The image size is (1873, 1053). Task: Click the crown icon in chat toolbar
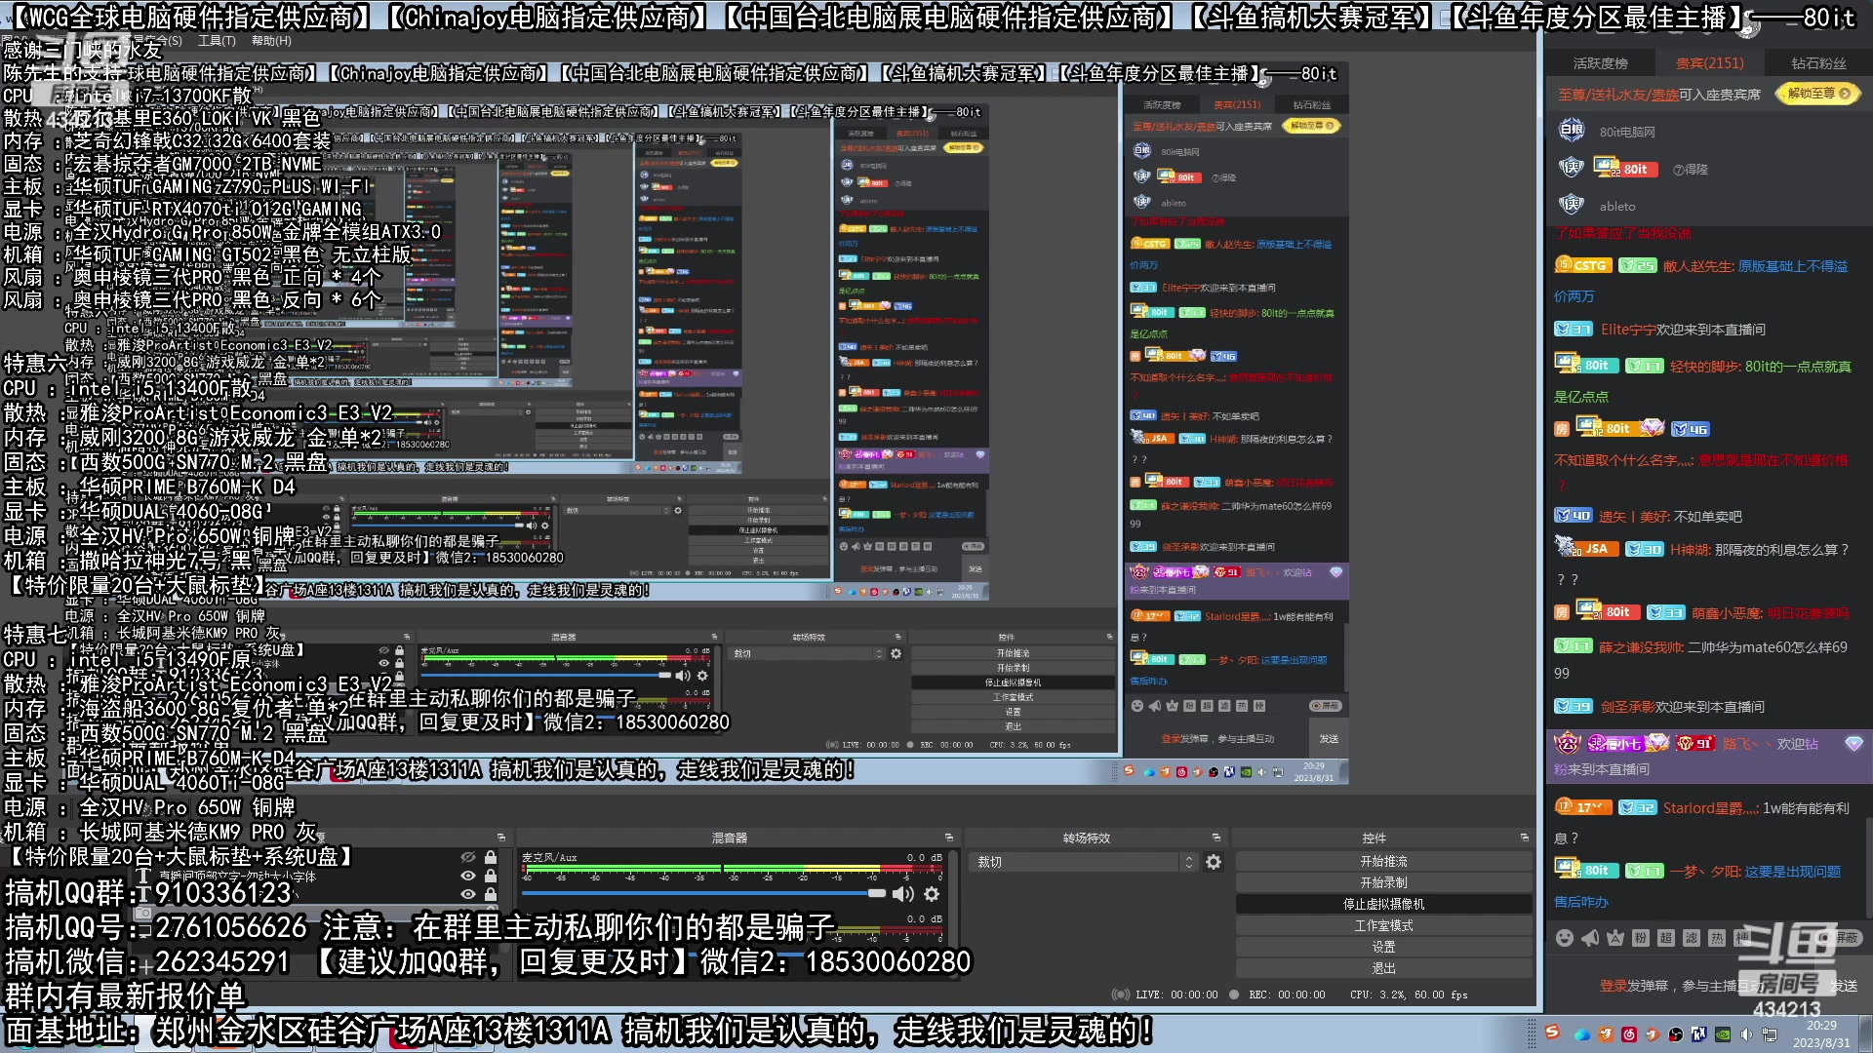[1615, 938]
